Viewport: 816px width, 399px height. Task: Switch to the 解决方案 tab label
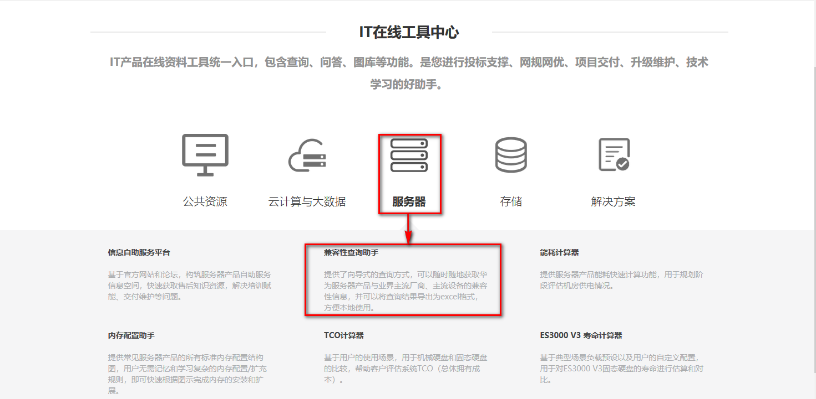point(614,201)
